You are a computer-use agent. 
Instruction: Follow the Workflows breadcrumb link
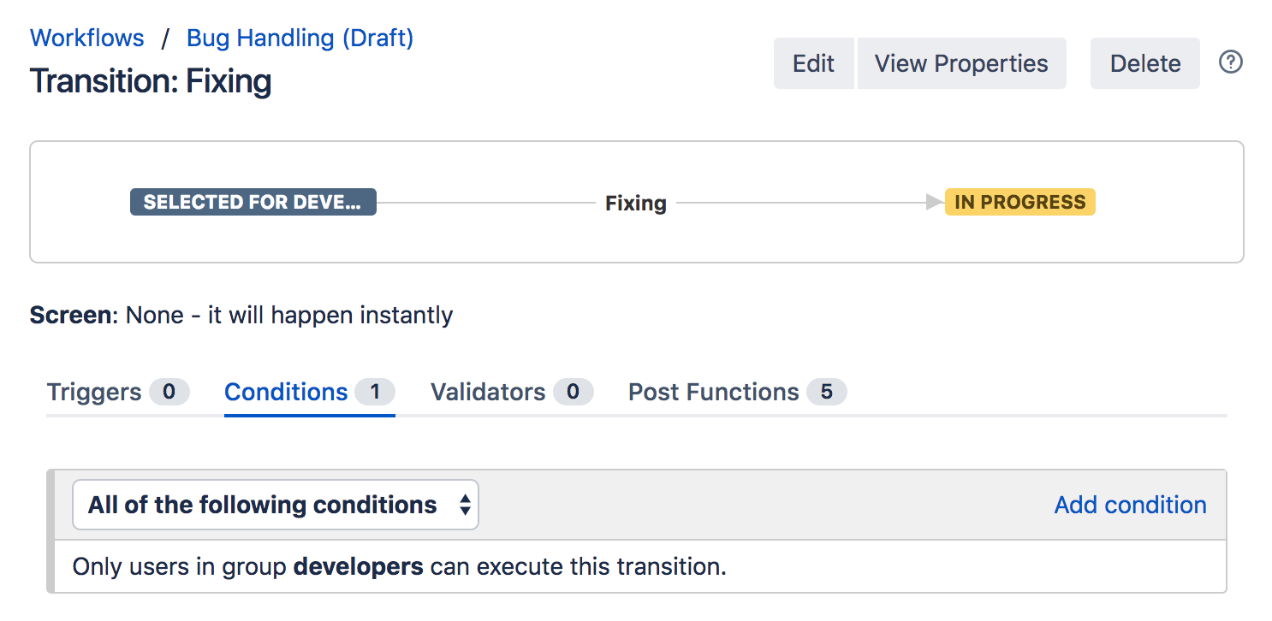pos(87,38)
